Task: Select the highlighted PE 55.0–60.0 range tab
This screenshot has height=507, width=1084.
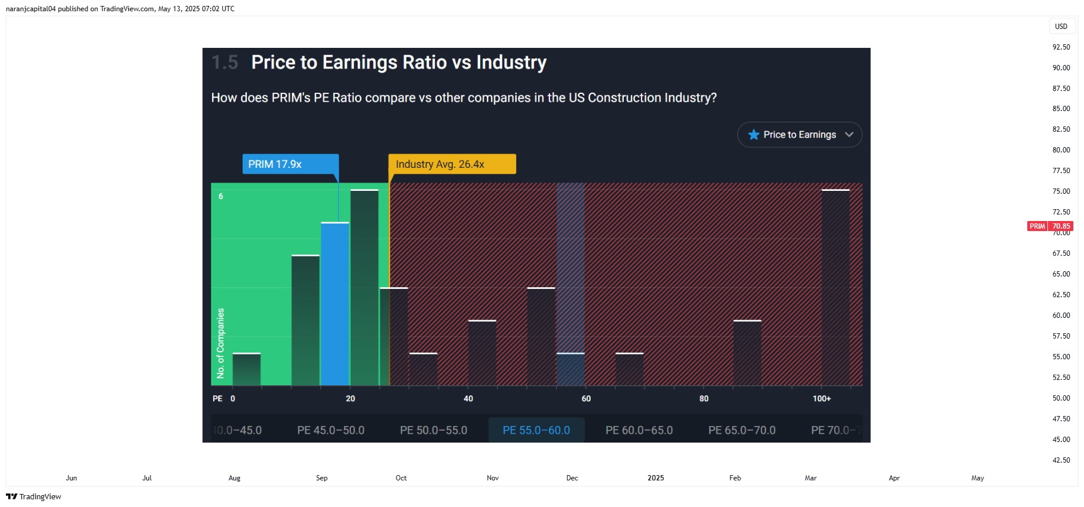Action: pyautogui.click(x=536, y=430)
